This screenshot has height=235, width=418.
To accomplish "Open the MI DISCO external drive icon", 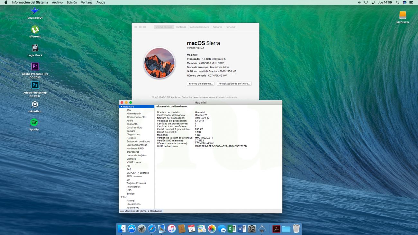I will point(403,15).
